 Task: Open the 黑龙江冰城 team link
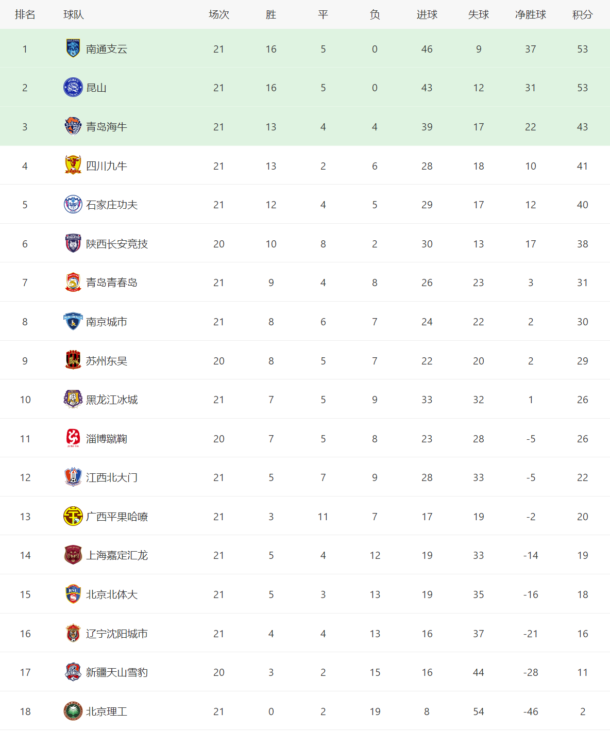point(112,400)
